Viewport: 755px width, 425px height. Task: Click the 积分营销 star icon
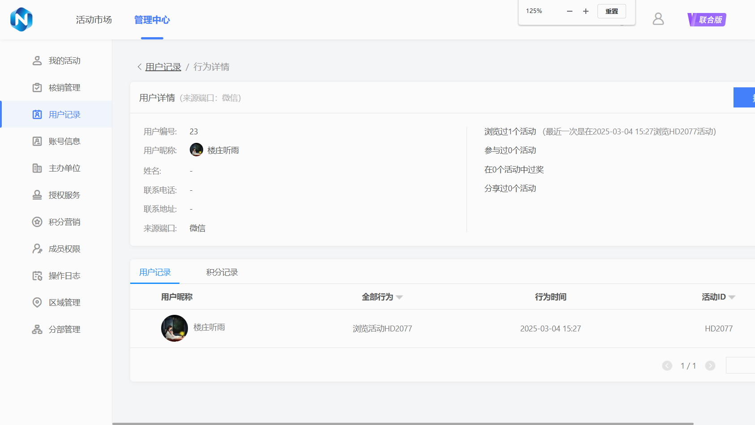(37, 222)
